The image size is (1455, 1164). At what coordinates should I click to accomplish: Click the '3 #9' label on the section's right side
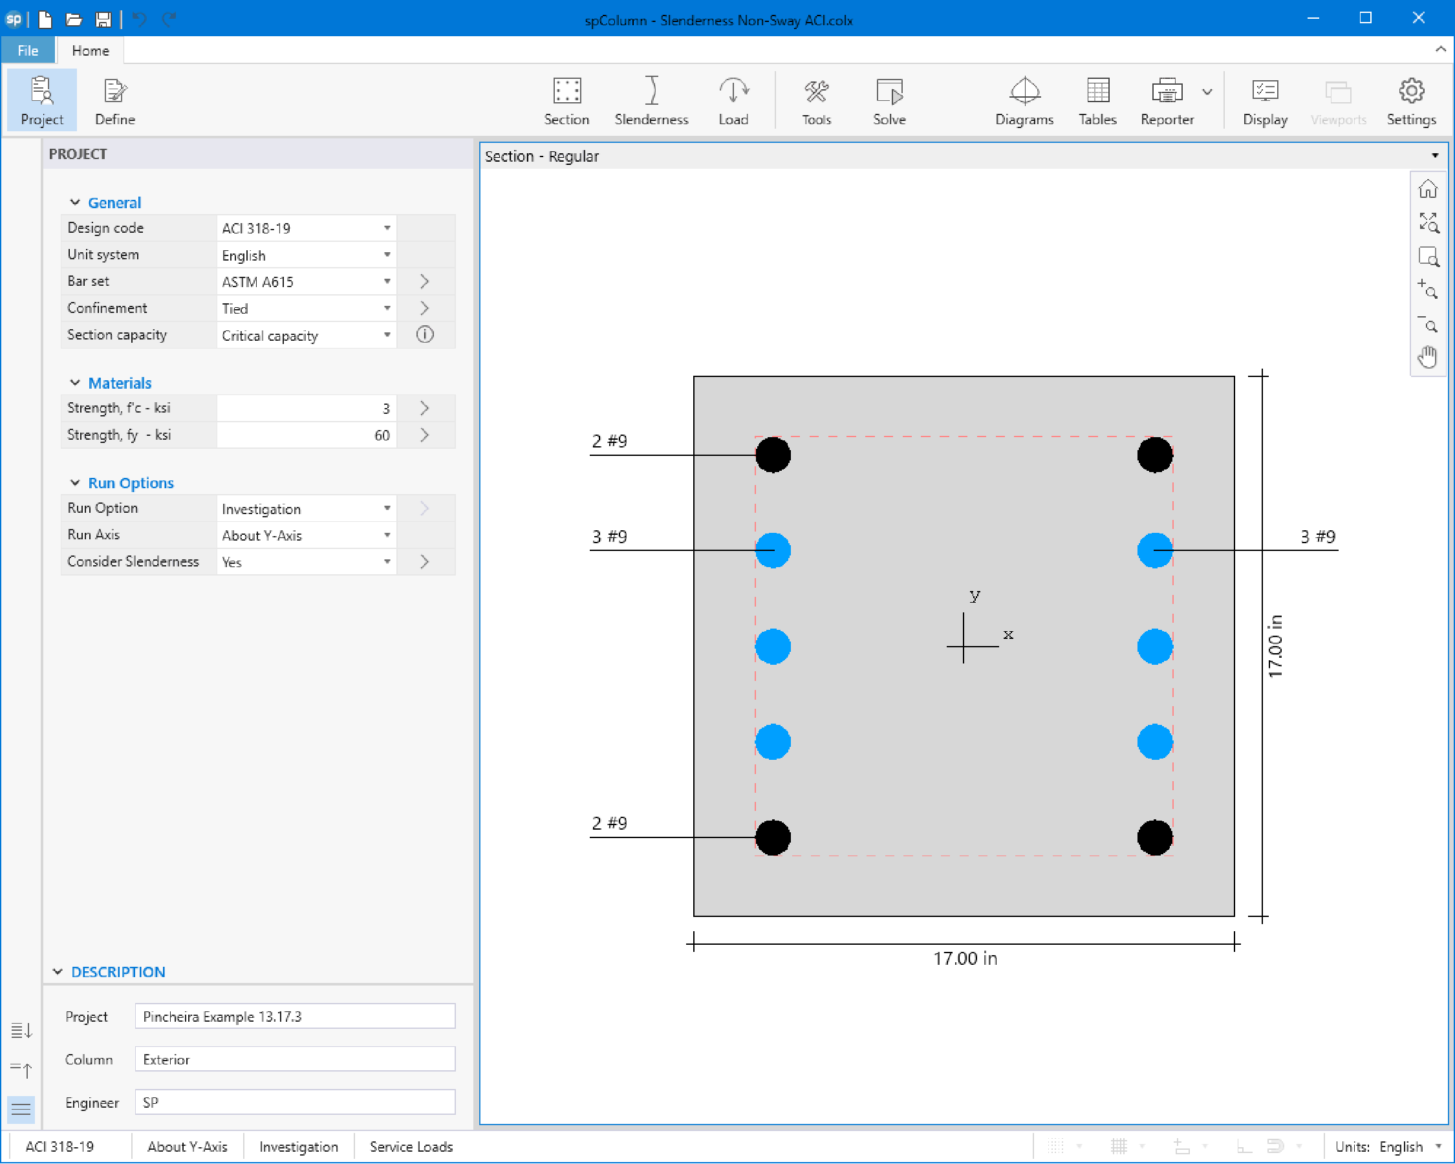point(1318,537)
